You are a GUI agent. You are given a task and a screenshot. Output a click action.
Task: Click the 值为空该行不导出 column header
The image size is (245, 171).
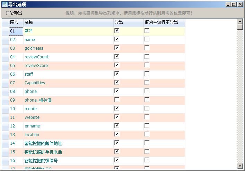tap(164, 22)
